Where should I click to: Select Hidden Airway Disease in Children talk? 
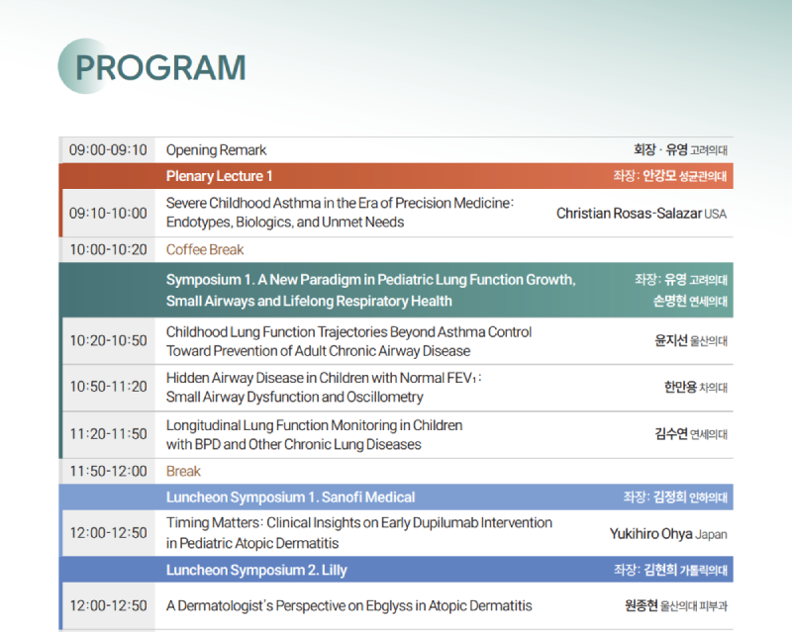coord(324,387)
